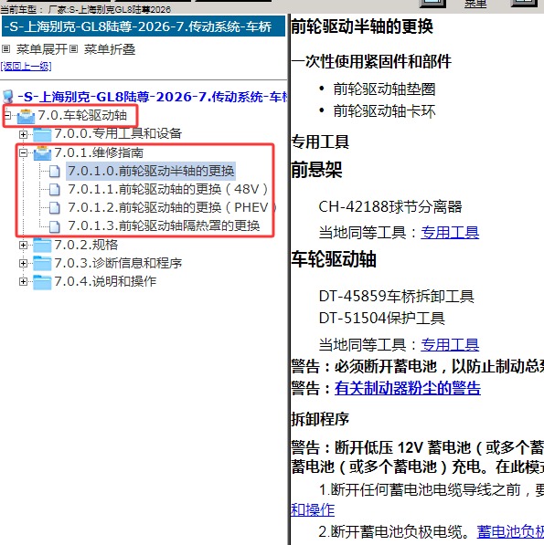Select the 7.0.1.维修指南 tree label

pyautogui.click(x=99, y=152)
